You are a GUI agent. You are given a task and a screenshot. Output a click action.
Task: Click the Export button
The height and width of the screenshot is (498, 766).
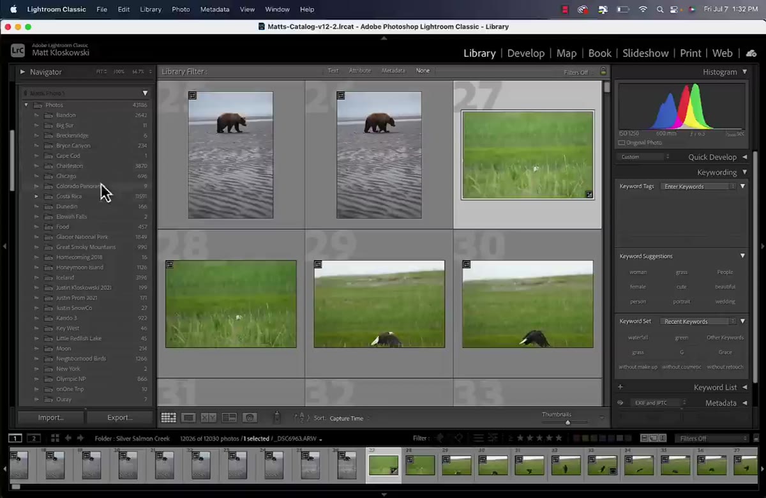coord(120,418)
